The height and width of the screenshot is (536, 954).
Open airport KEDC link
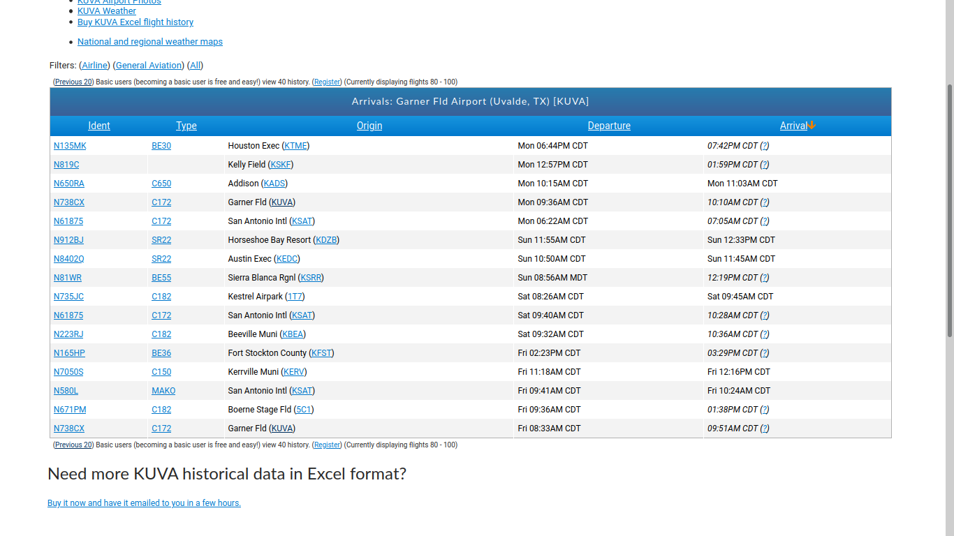pos(287,259)
